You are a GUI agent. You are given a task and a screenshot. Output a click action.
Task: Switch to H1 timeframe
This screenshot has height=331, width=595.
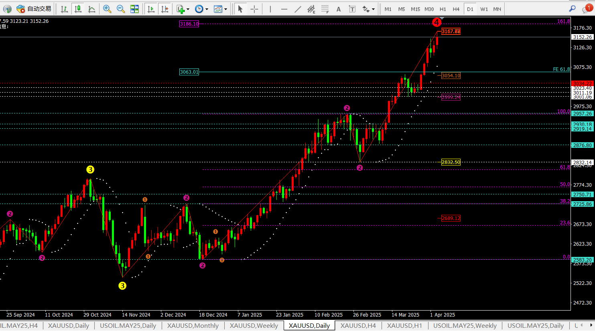pyautogui.click(x=443, y=9)
